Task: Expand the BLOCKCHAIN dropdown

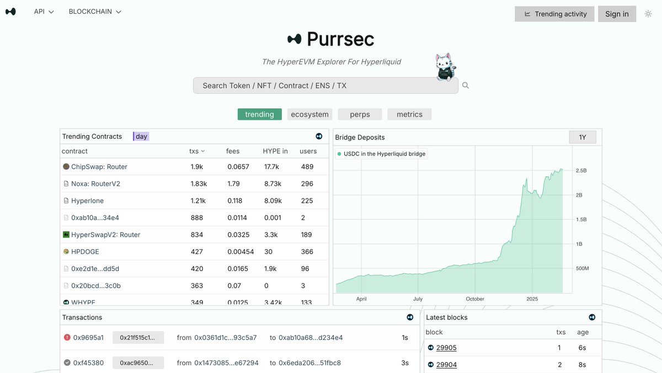Action: [94, 11]
